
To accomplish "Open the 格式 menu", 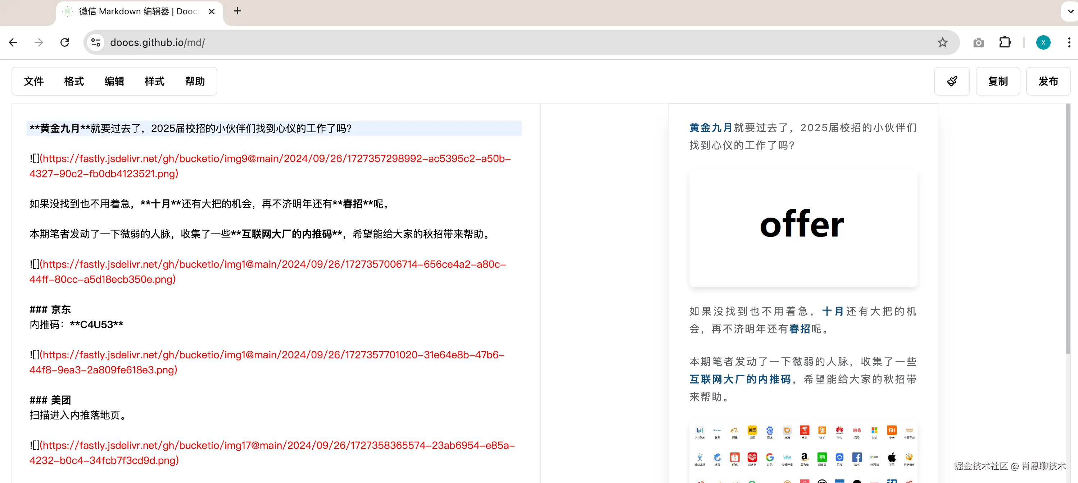I will (x=74, y=81).
